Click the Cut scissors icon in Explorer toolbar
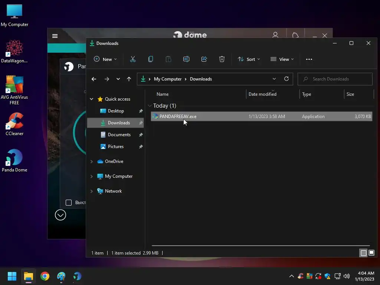 coord(132,59)
